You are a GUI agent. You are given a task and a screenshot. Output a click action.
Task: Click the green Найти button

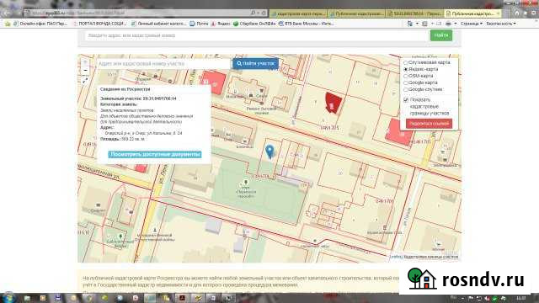(441, 35)
